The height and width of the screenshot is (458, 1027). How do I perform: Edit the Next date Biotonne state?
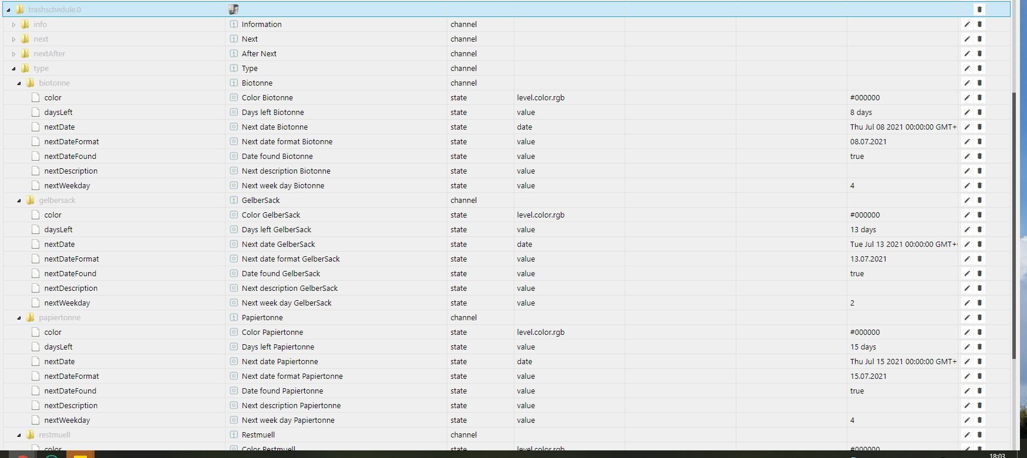967,127
